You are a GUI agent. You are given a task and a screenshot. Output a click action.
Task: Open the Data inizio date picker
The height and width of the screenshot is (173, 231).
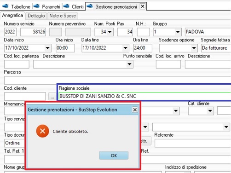pyautogui.click(x=47, y=48)
